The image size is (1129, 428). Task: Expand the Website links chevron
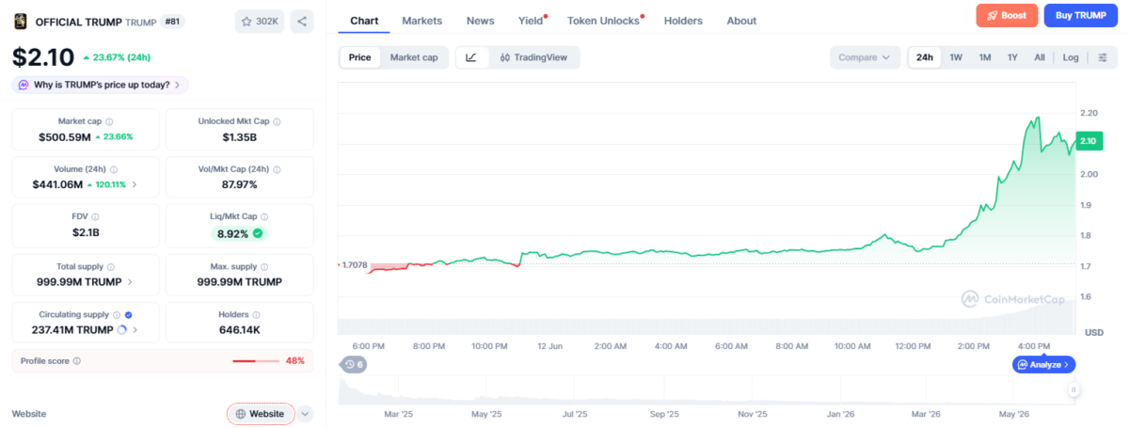(306, 414)
